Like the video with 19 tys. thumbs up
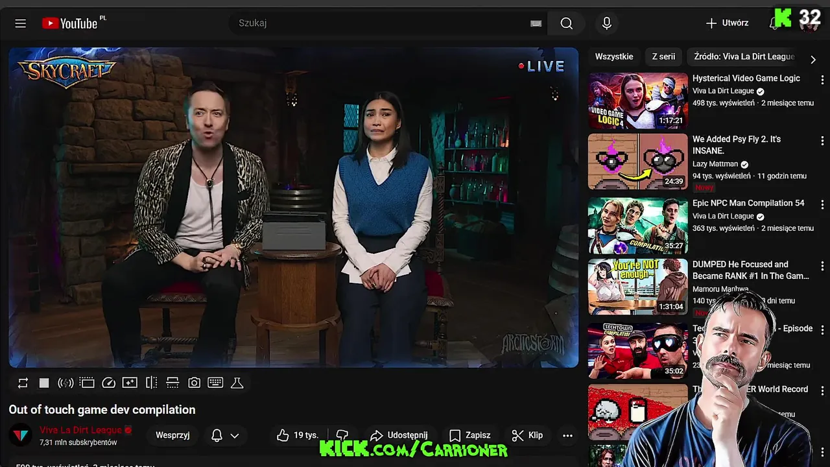 pos(297,435)
